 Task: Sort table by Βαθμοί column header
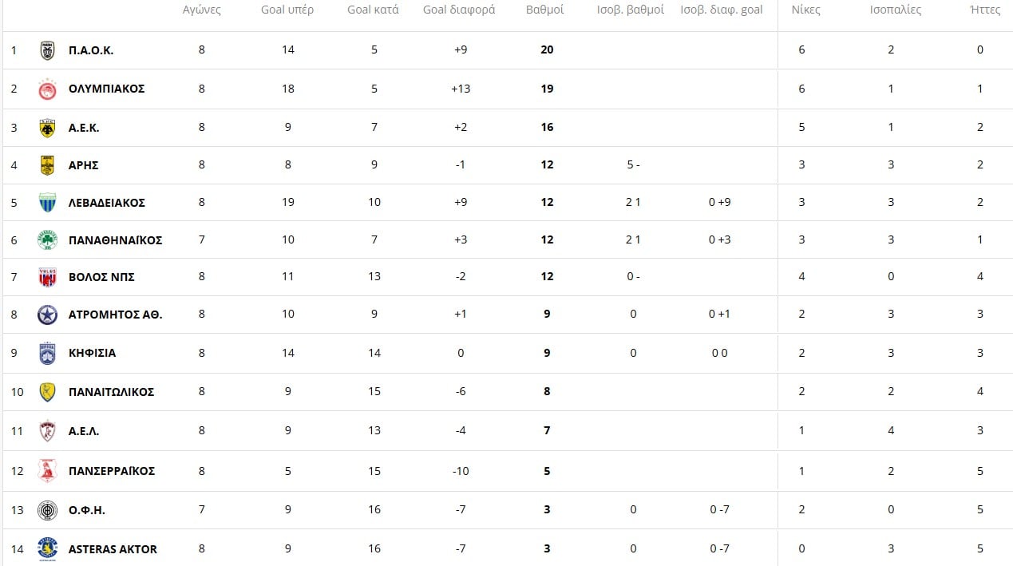(545, 10)
